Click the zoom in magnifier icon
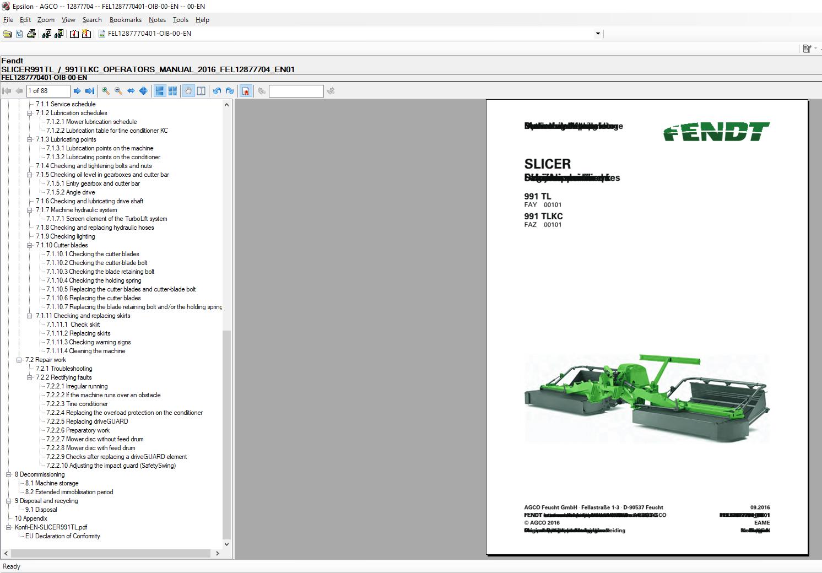 (105, 91)
